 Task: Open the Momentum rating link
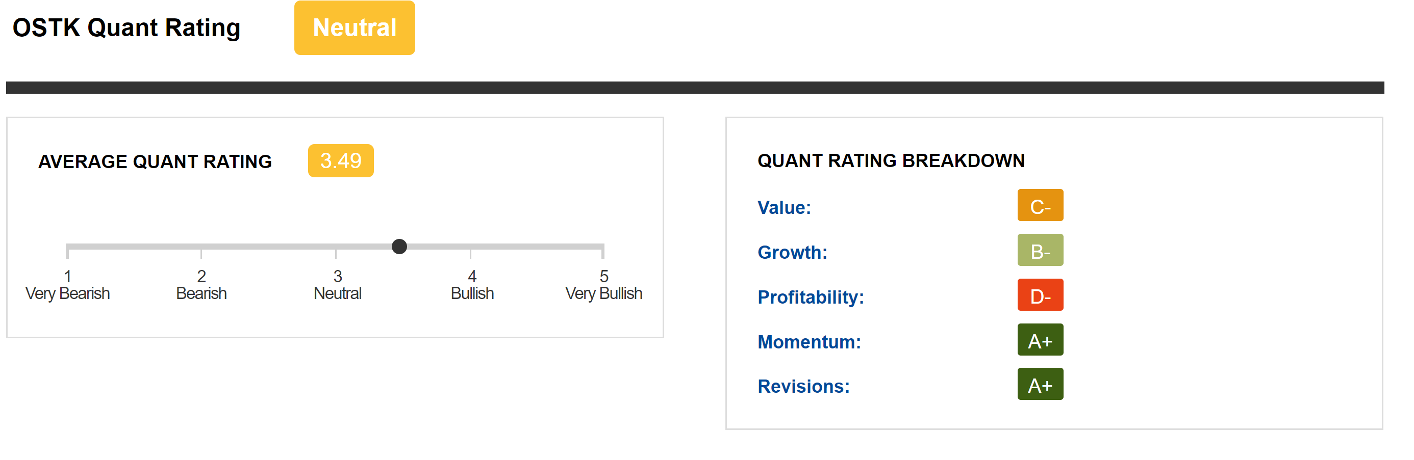tap(809, 342)
